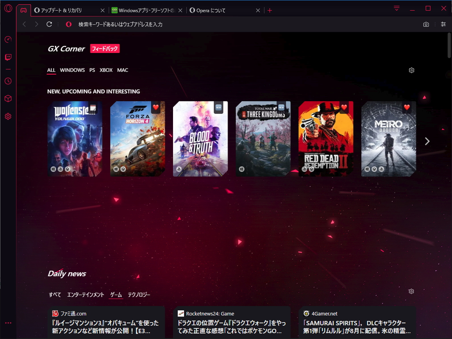Toggle the wishlist heart on Red Dead Redemption II
This screenshot has width=452, height=339.
pos(345,107)
